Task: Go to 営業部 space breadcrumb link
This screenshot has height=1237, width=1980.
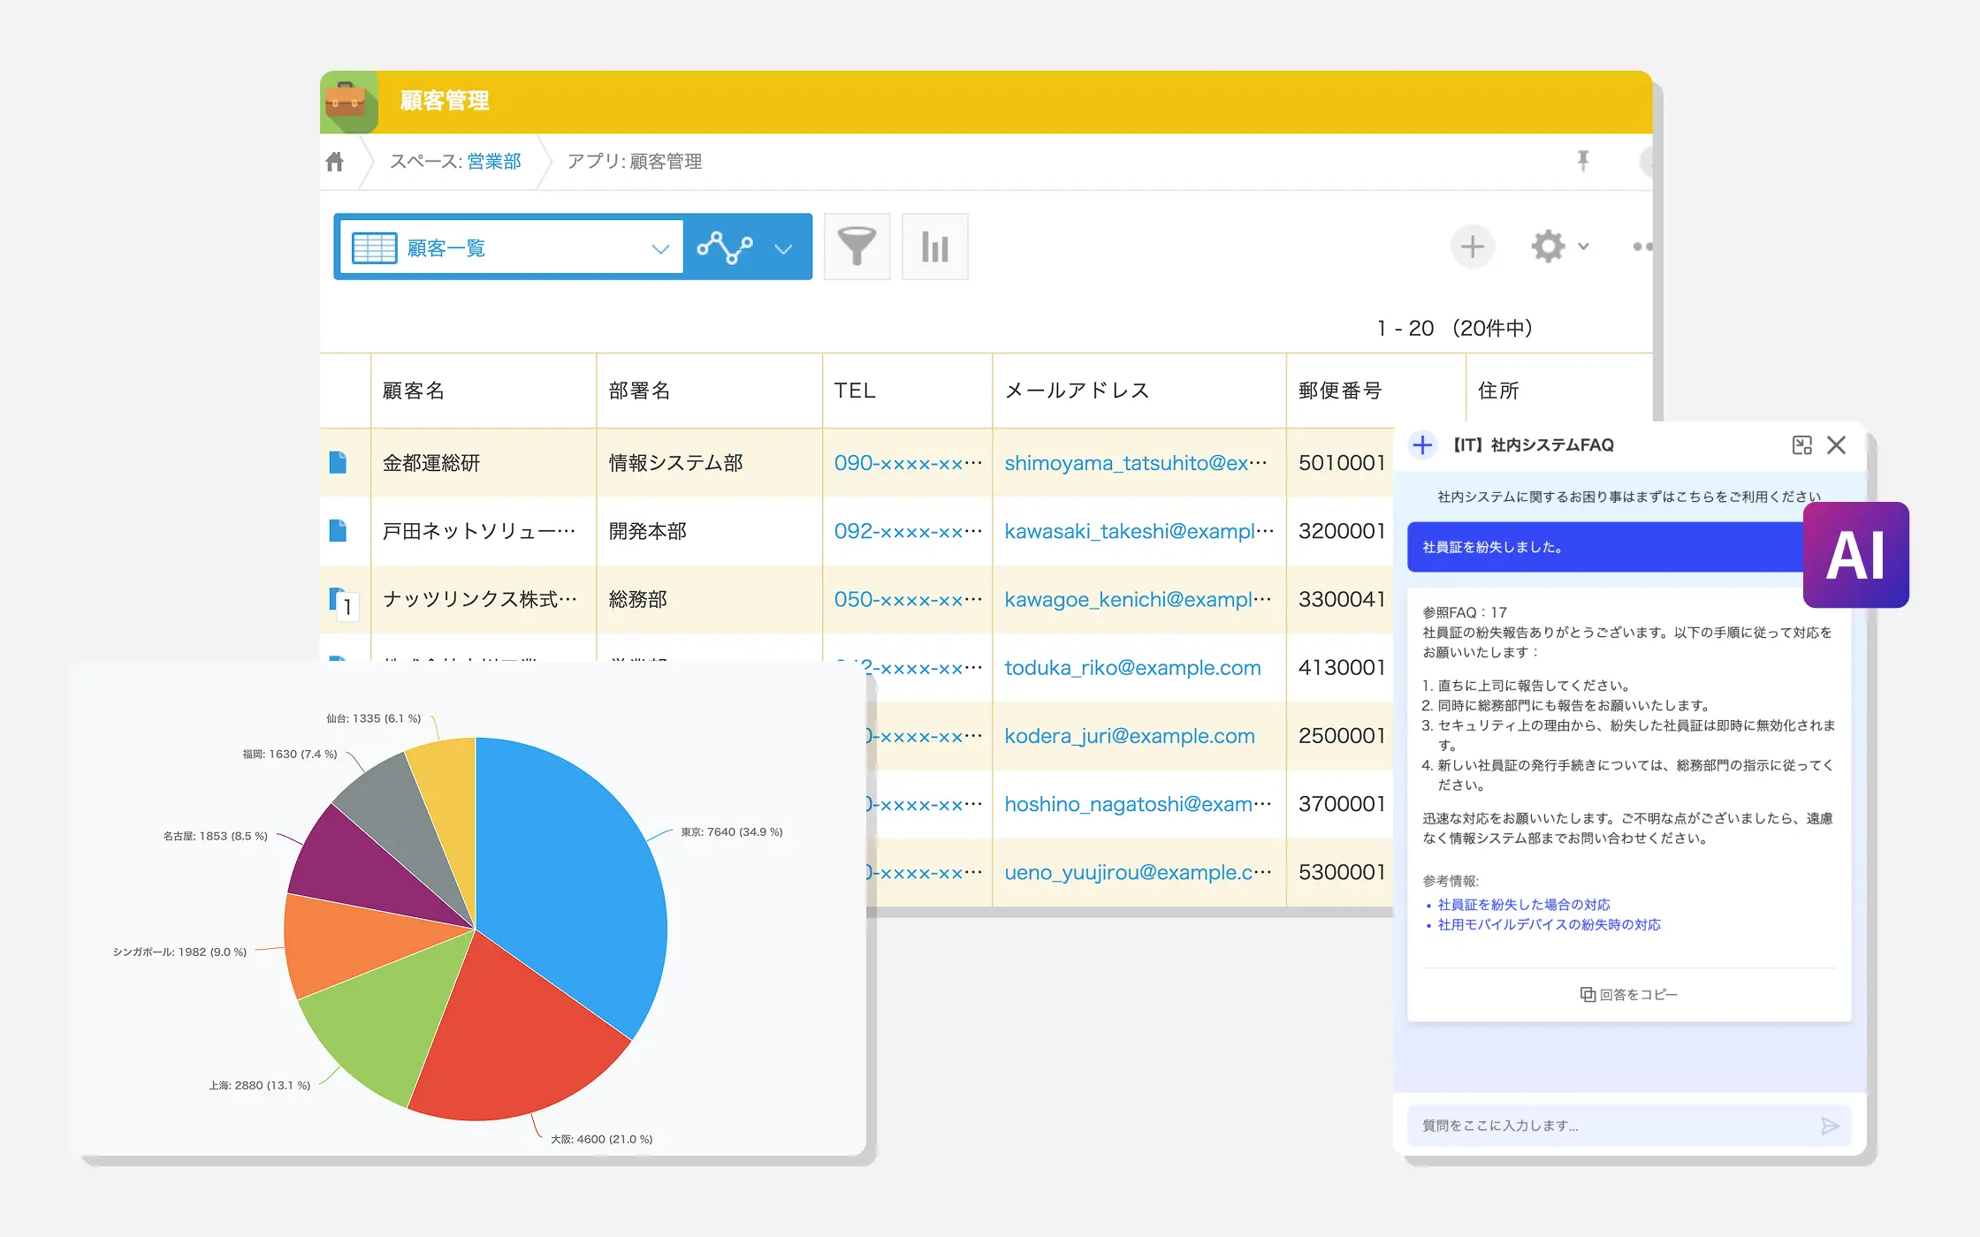Action: (493, 162)
